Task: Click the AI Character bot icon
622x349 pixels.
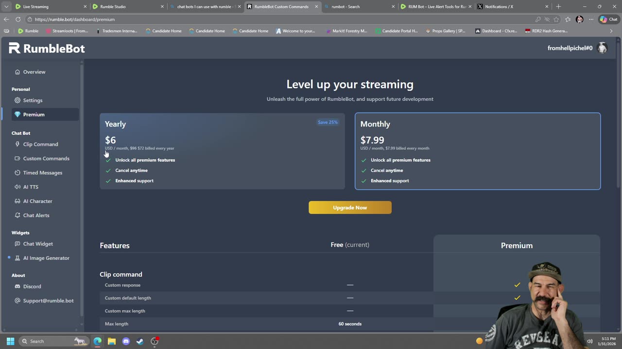Action: point(17,201)
